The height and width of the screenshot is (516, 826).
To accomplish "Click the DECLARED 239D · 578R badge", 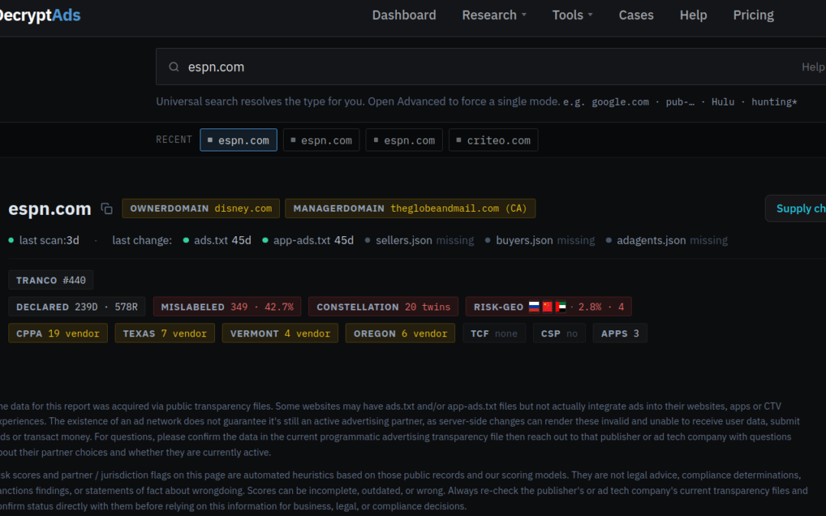I will pyautogui.click(x=76, y=307).
